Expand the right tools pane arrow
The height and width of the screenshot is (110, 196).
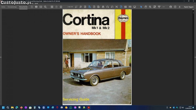[x=195, y=57]
